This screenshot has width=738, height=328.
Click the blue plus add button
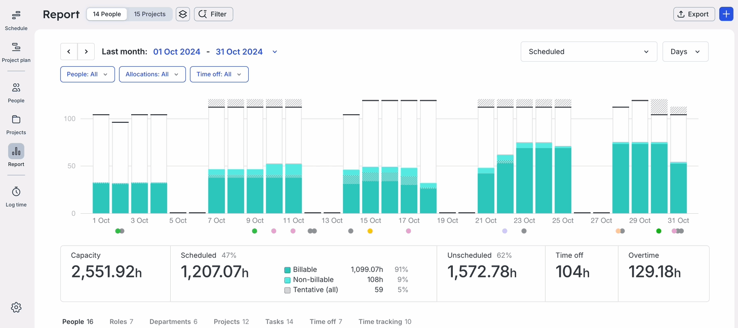pyautogui.click(x=726, y=14)
